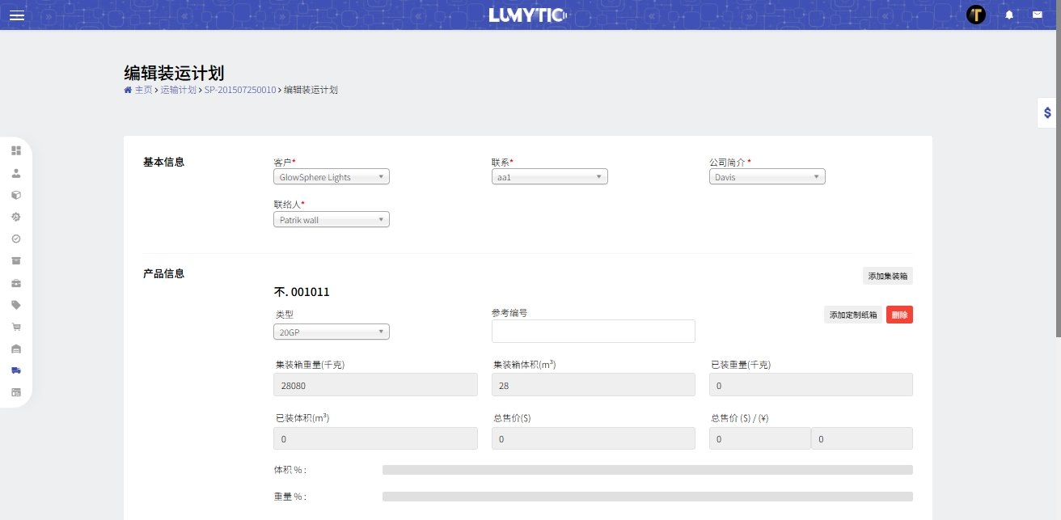Open the 类型 dropdown showing 20GP
The width and height of the screenshot is (1061, 520).
point(331,332)
